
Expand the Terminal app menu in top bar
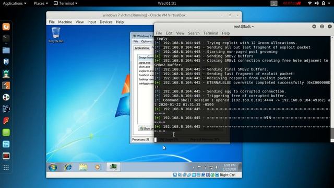coord(65,3)
